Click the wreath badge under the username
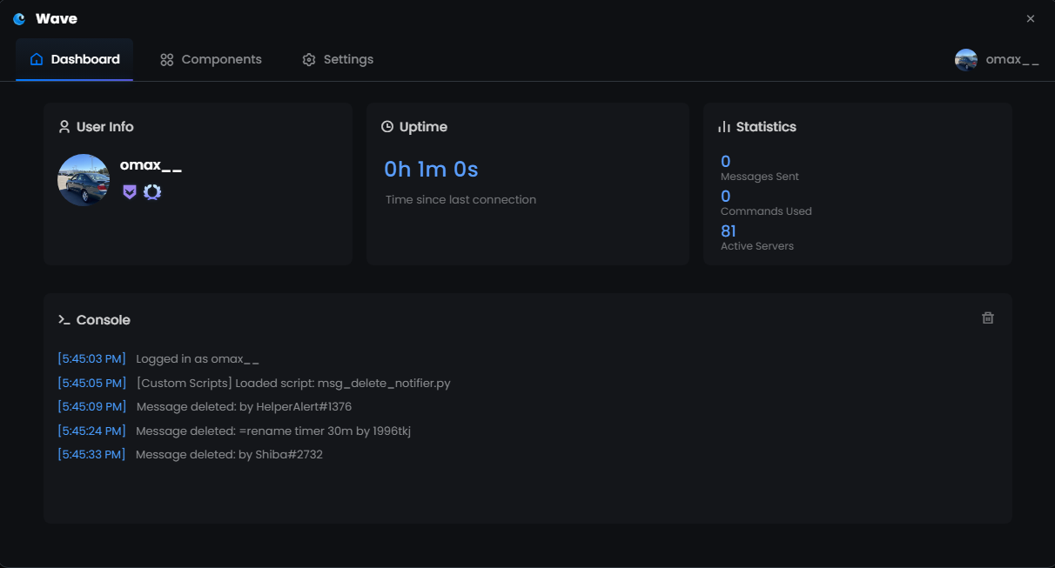This screenshot has height=568, width=1055. 152,191
